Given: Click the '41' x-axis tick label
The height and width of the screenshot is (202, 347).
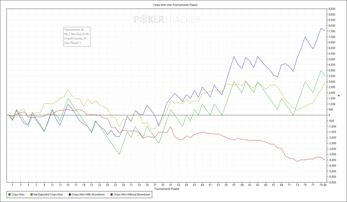Looking at the screenshot, I should coord(171,185).
